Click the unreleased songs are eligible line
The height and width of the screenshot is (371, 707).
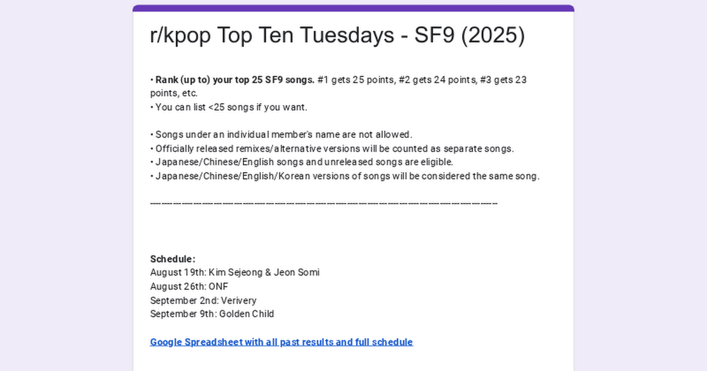click(x=302, y=162)
